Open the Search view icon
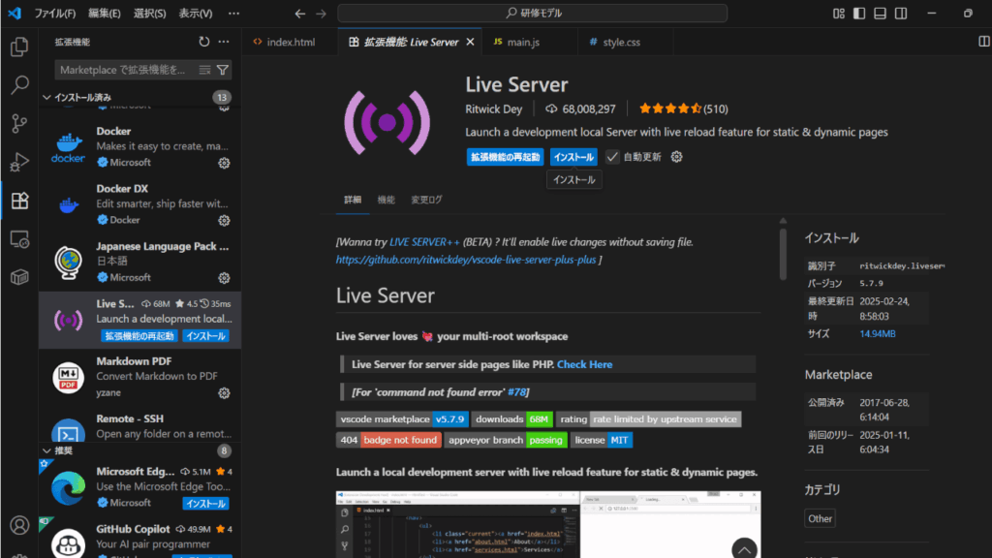The width and height of the screenshot is (992, 558). (x=18, y=85)
